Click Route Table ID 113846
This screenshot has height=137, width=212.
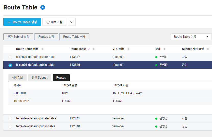coord(75,65)
